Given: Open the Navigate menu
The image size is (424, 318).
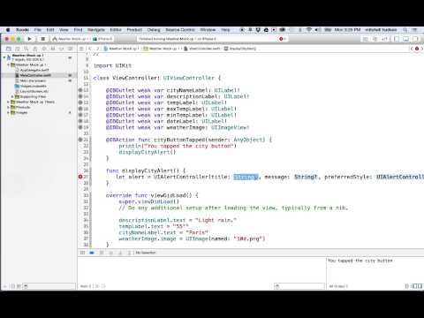Looking at the screenshot, I should coord(96,30).
